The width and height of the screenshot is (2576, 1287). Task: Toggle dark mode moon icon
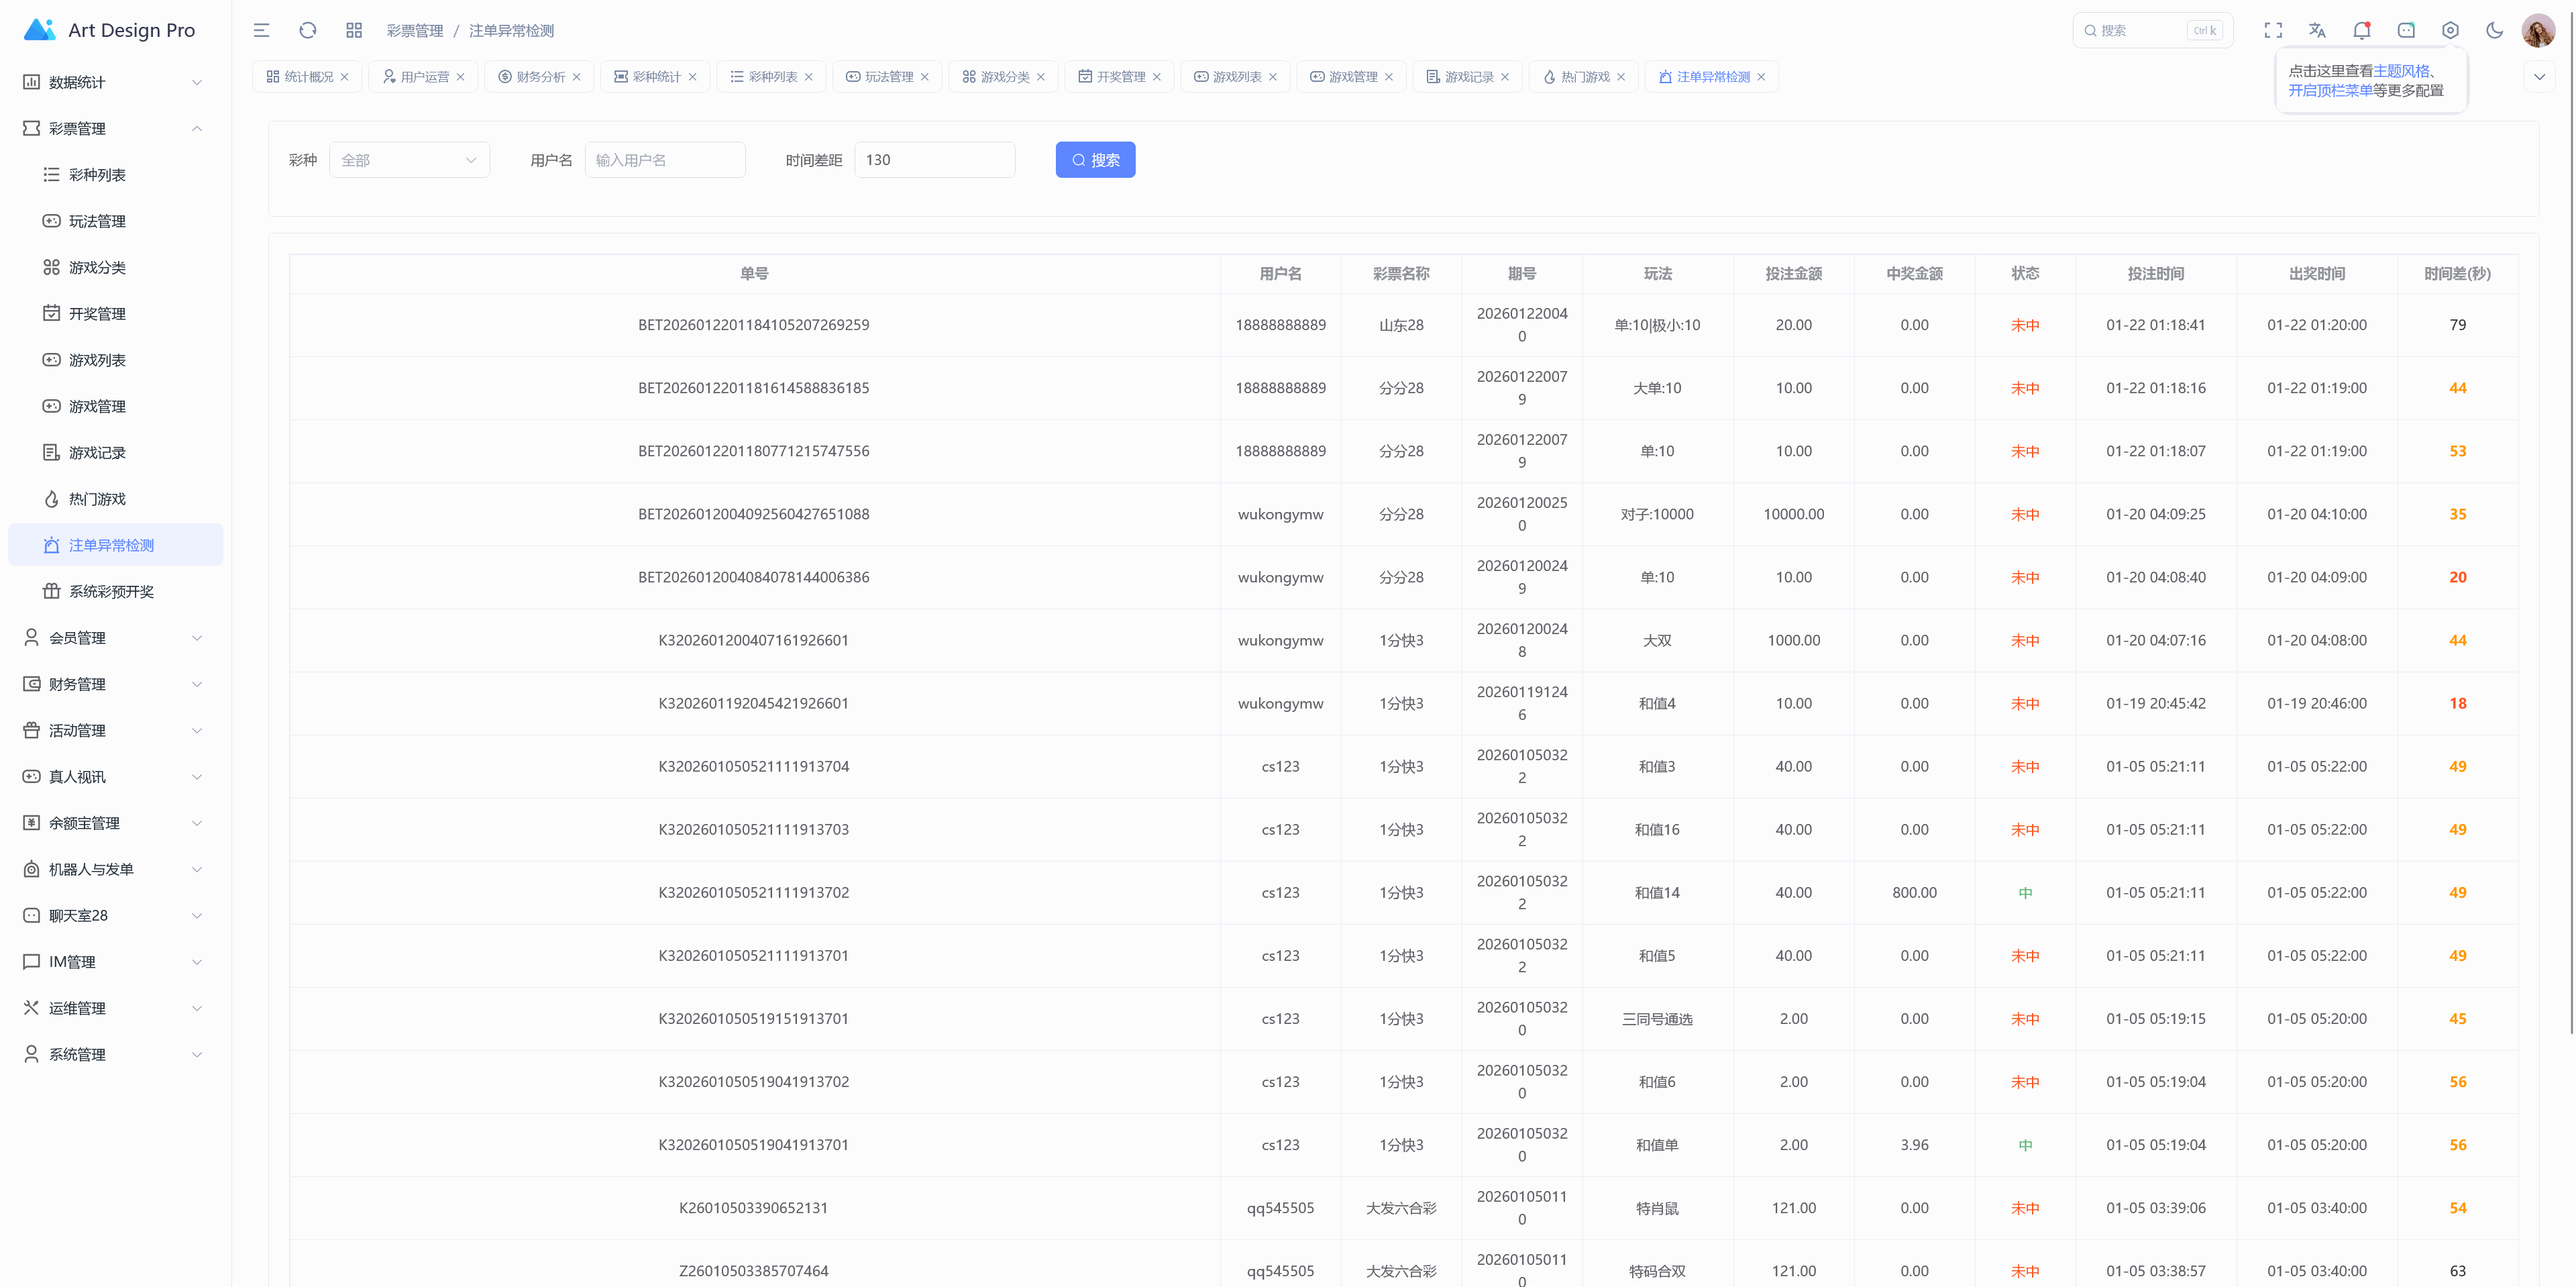pyautogui.click(x=2494, y=30)
